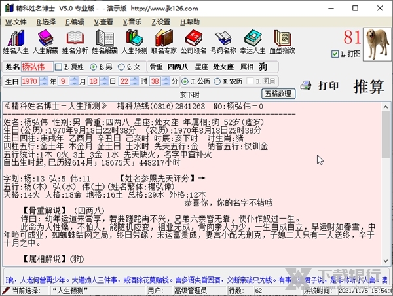Decrease the year with down arrow

[45, 83]
